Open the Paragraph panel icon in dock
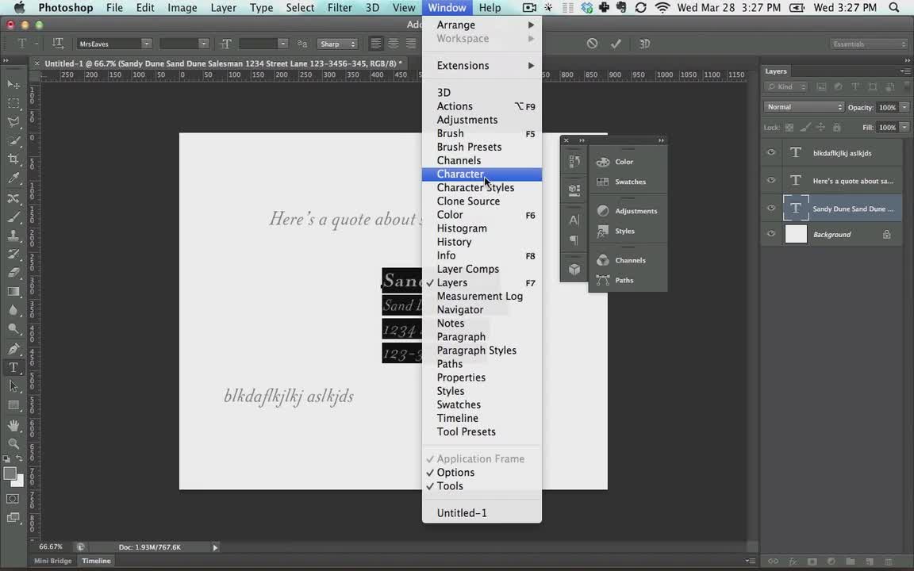This screenshot has height=571, width=914. [574, 240]
